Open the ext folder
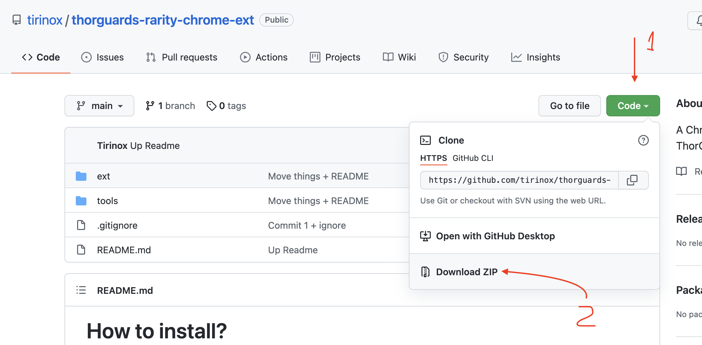Image resolution: width=702 pixels, height=345 pixels. [103, 176]
